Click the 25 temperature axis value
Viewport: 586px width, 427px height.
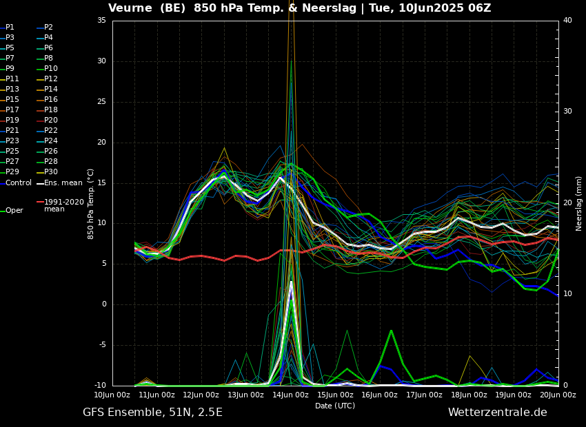point(101,101)
